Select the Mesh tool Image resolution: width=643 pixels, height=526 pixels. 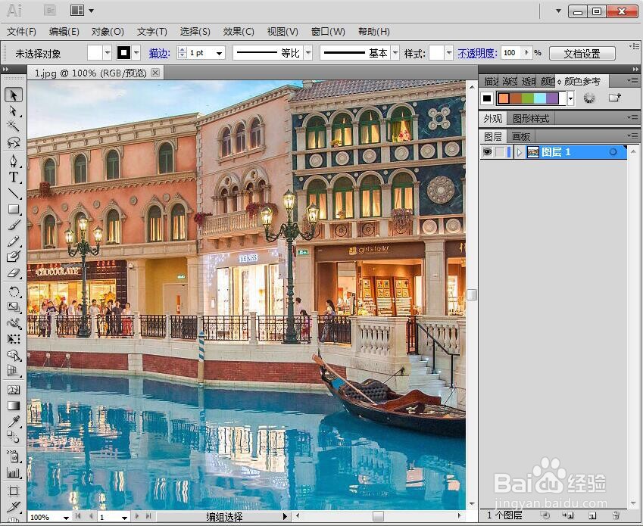click(14, 390)
